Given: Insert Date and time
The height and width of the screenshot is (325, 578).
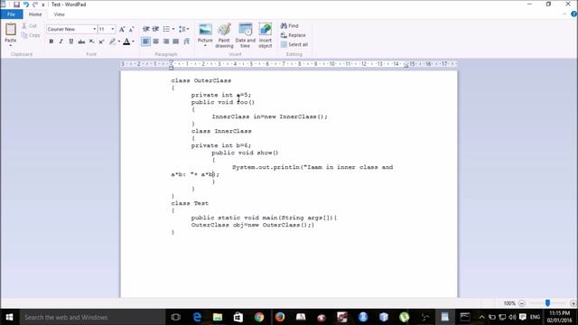Looking at the screenshot, I should click(245, 35).
